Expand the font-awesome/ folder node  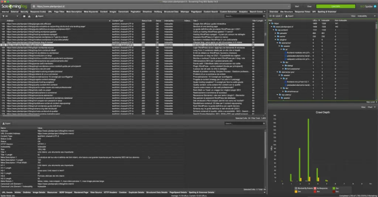tap(283, 69)
